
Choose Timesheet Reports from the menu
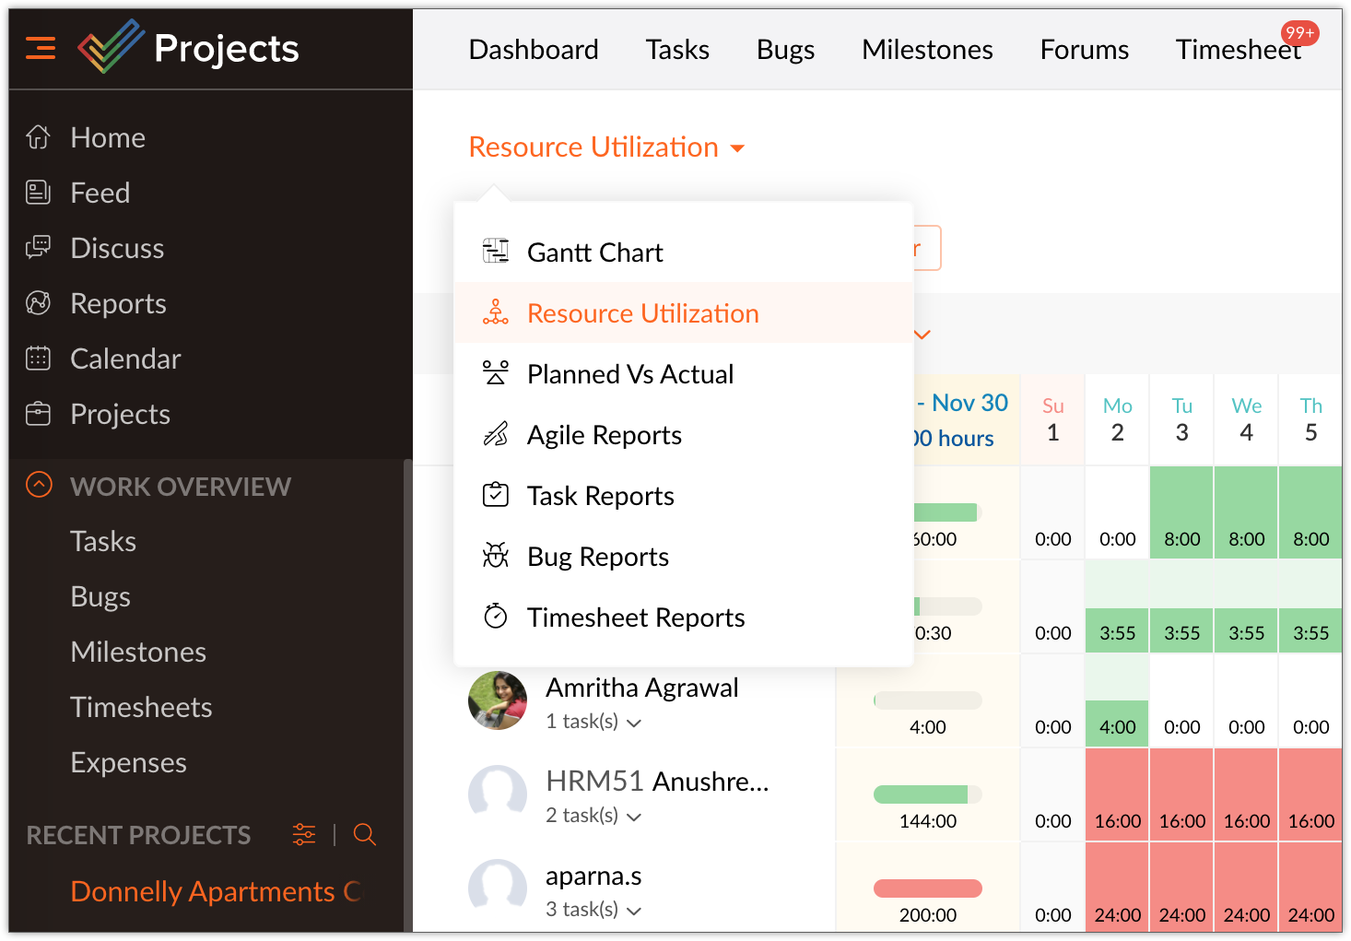coord(636,618)
